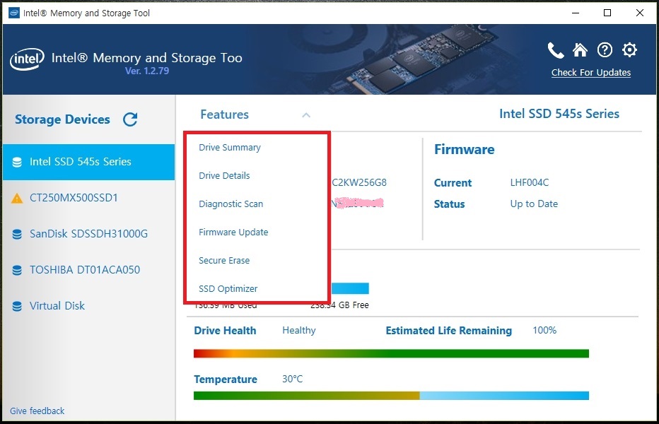Refresh the Storage Devices list

coord(130,119)
